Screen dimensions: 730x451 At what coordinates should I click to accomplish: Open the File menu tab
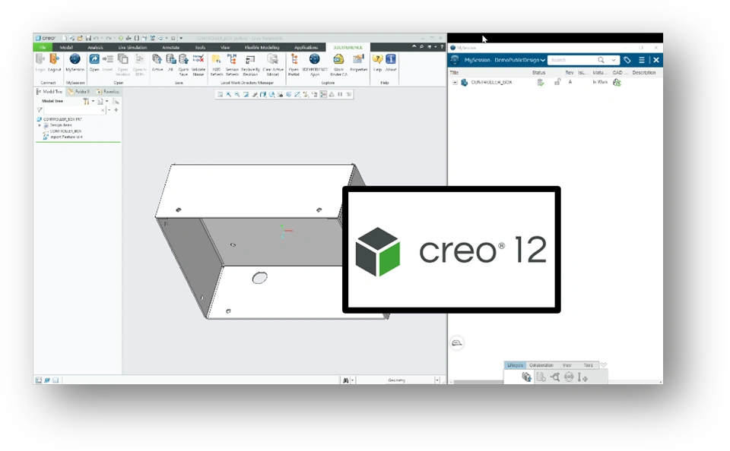(43, 47)
